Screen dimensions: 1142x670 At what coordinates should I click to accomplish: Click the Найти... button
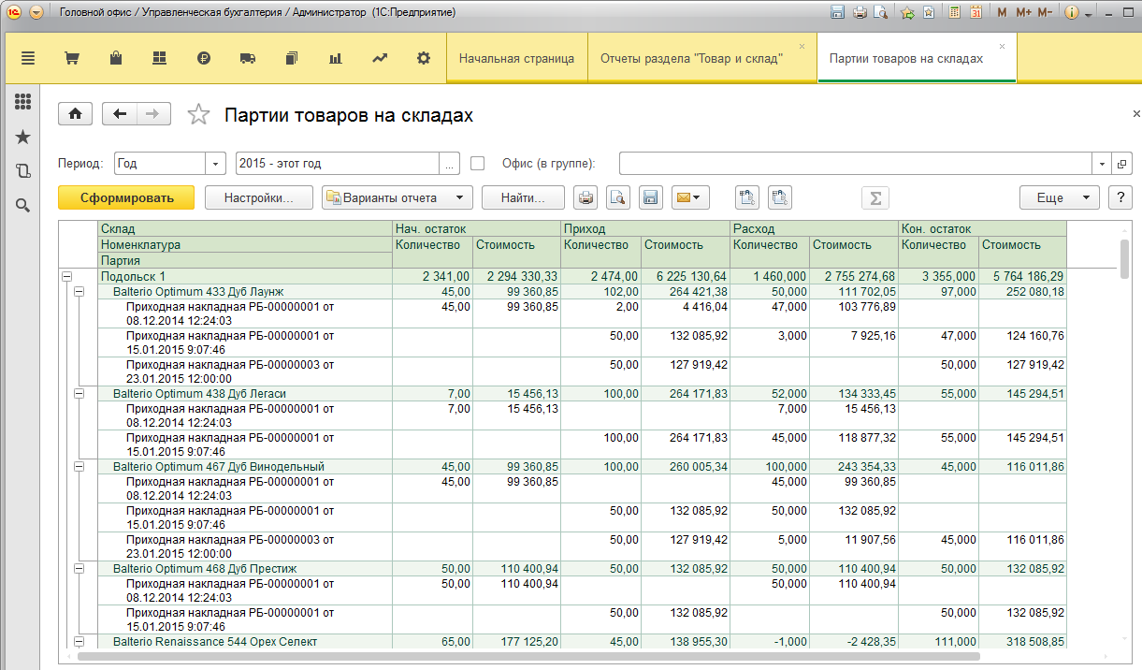(x=523, y=197)
